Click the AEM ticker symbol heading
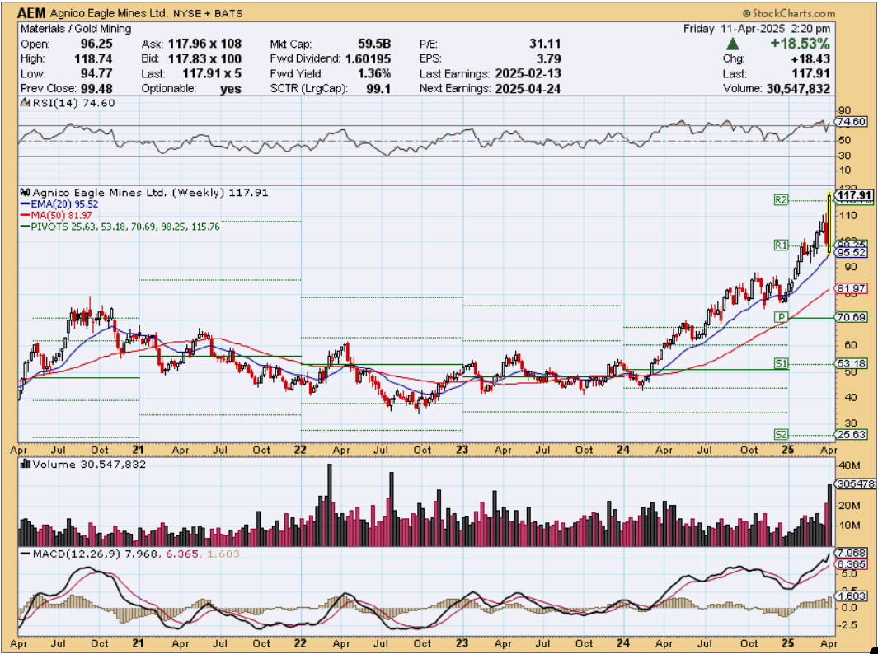Screen dimensions: 878x654 (32, 13)
